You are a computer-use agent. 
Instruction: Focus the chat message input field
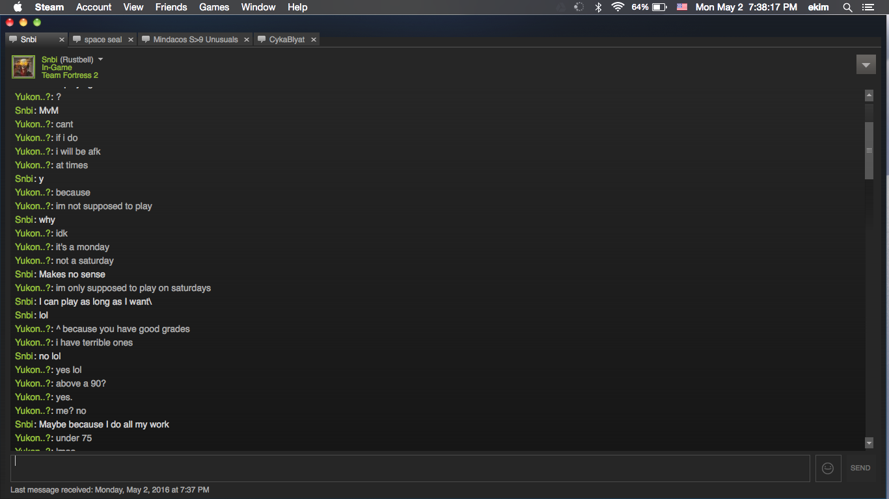(410, 468)
